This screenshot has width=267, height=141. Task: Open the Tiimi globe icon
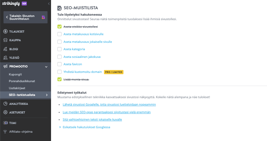5,123
